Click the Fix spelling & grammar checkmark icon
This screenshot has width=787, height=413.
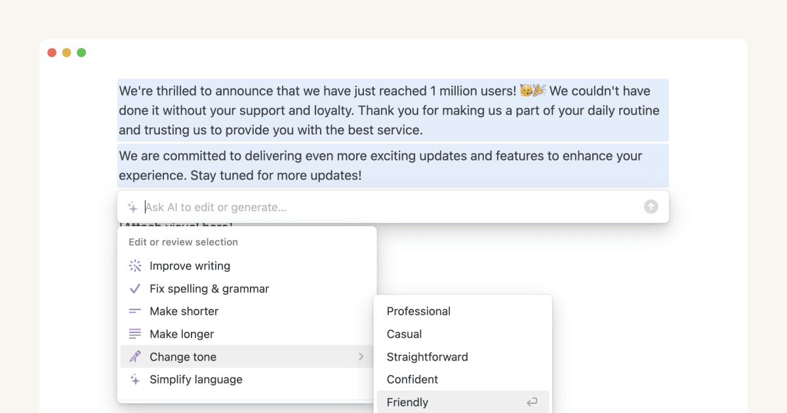(x=134, y=288)
